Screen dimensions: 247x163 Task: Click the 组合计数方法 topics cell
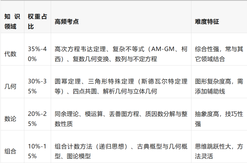click(x=121, y=151)
